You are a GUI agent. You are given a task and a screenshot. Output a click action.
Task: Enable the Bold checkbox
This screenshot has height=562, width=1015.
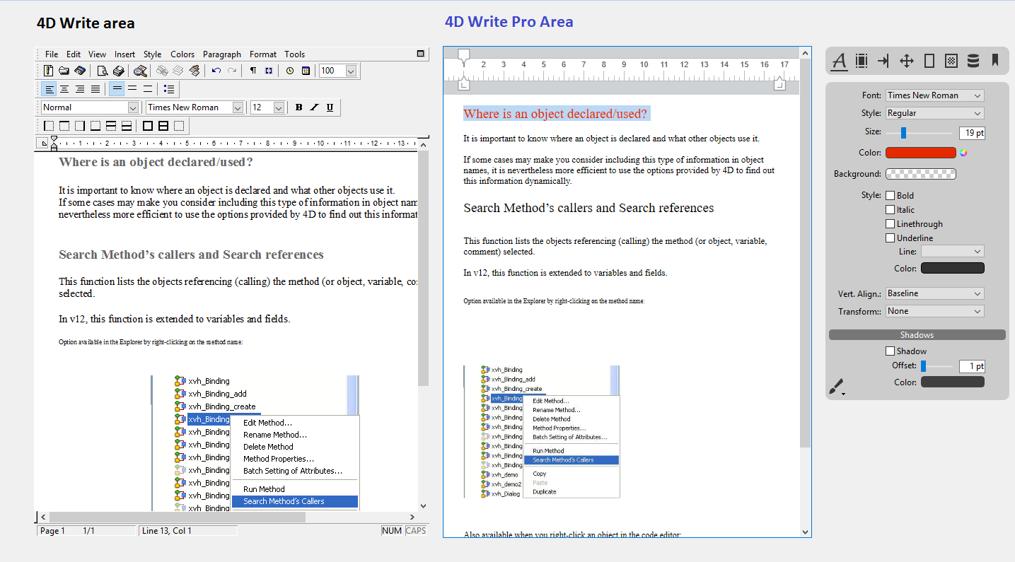[890, 196]
